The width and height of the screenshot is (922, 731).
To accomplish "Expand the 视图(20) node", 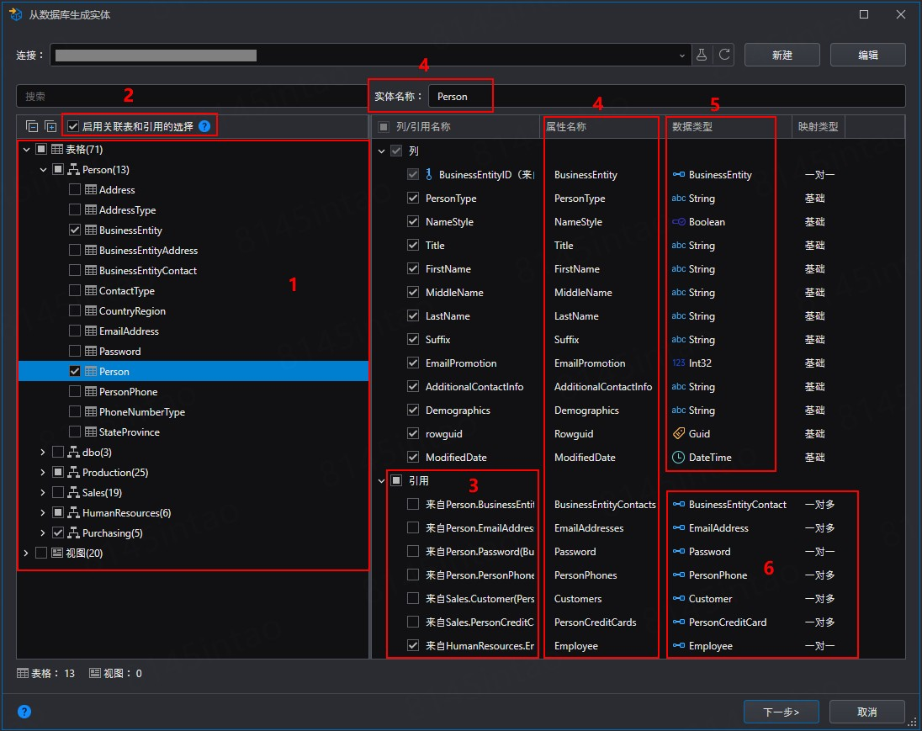I will [26, 553].
